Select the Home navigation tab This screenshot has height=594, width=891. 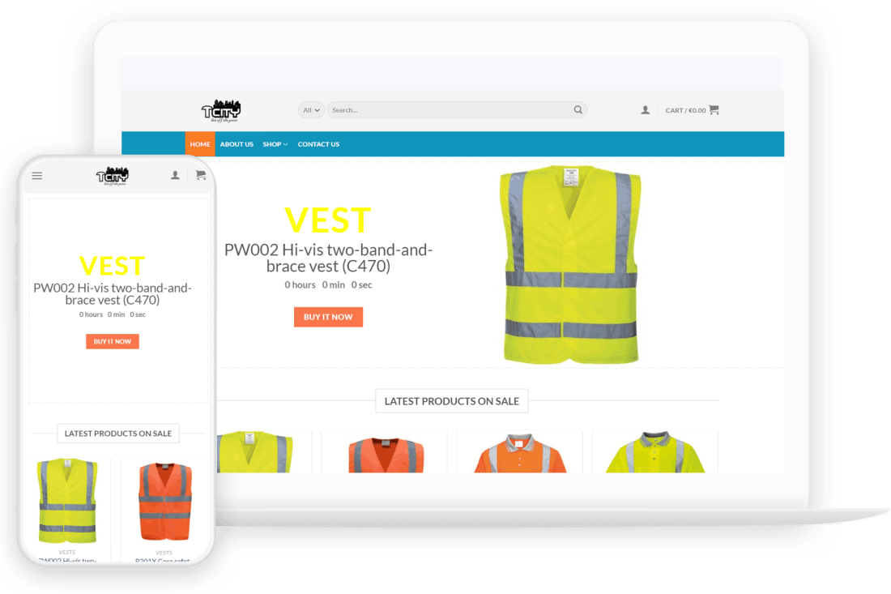200,144
